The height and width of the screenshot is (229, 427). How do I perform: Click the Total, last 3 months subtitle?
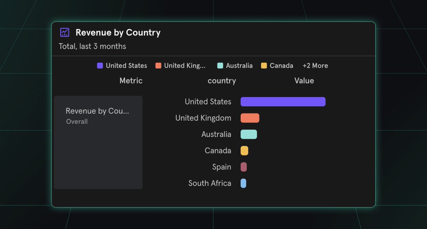tap(93, 46)
